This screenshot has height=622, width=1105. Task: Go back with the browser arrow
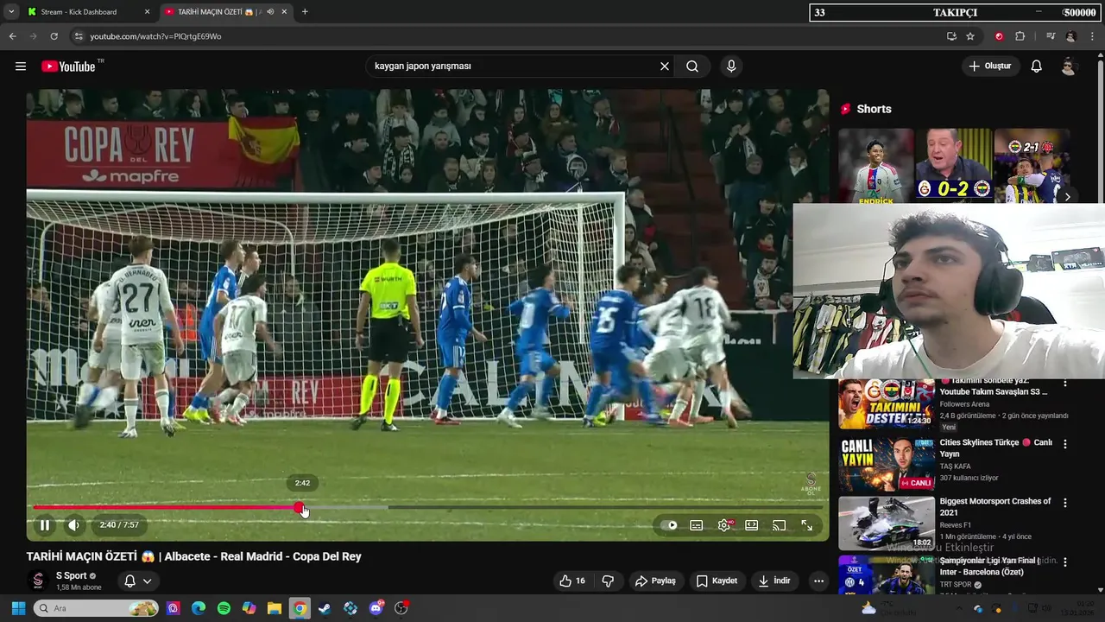pos(12,36)
